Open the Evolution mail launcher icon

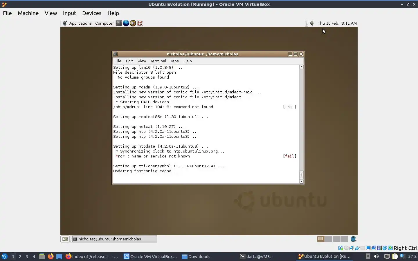point(133,23)
